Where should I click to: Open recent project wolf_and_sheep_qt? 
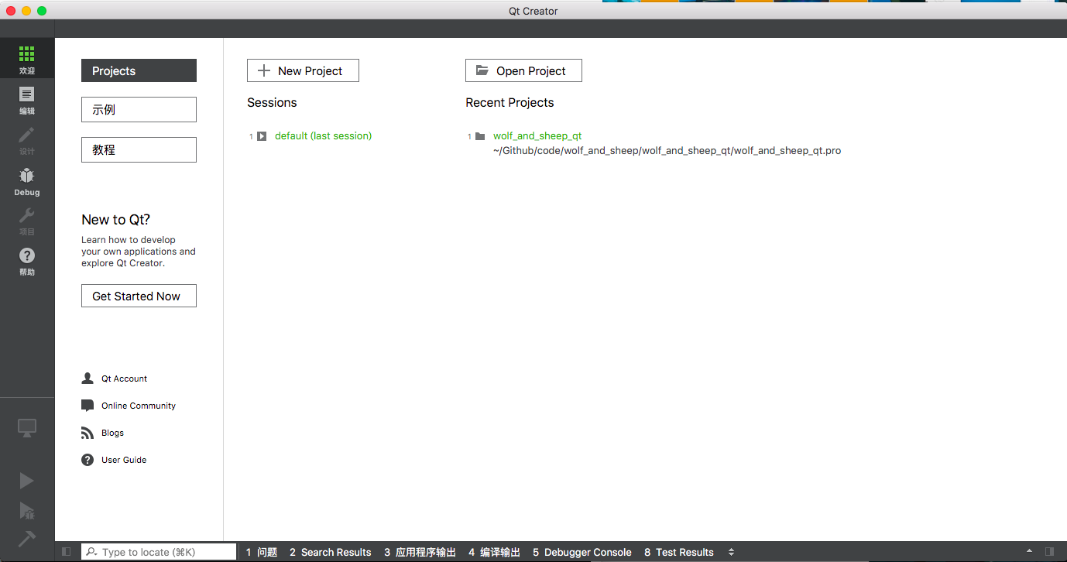pyautogui.click(x=537, y=135)
